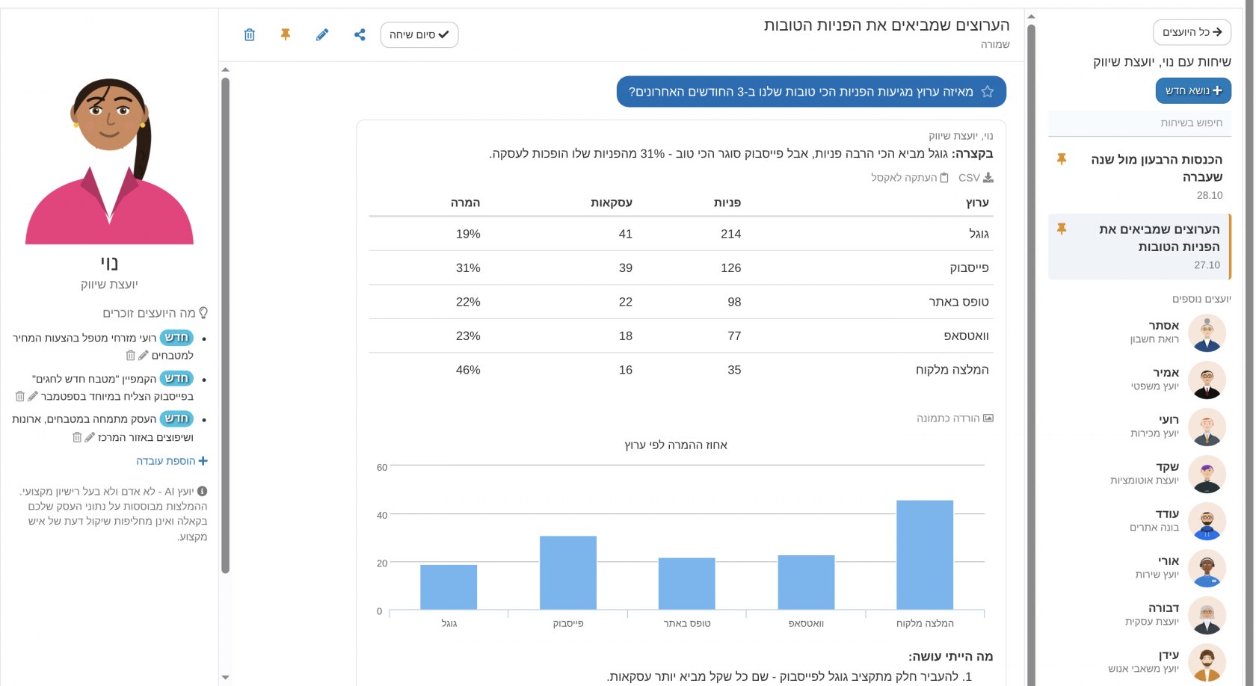Click the המרה column header
Image resolution: width=1256 pixels, height=686 pixels.
465,203
